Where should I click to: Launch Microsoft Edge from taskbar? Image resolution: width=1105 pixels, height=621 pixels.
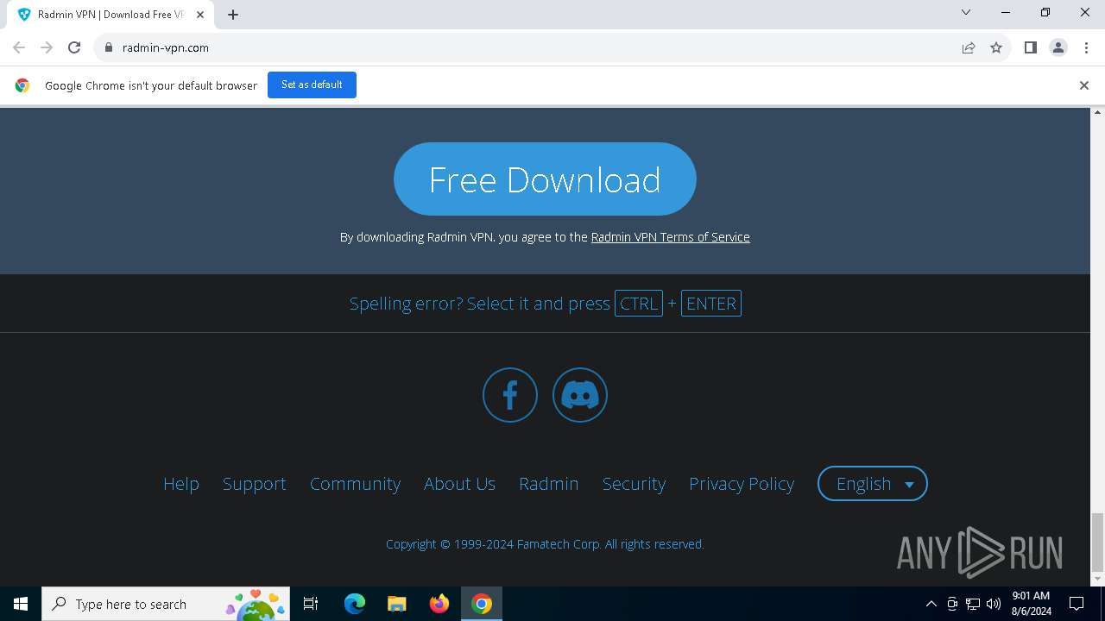tap(355, 604)
